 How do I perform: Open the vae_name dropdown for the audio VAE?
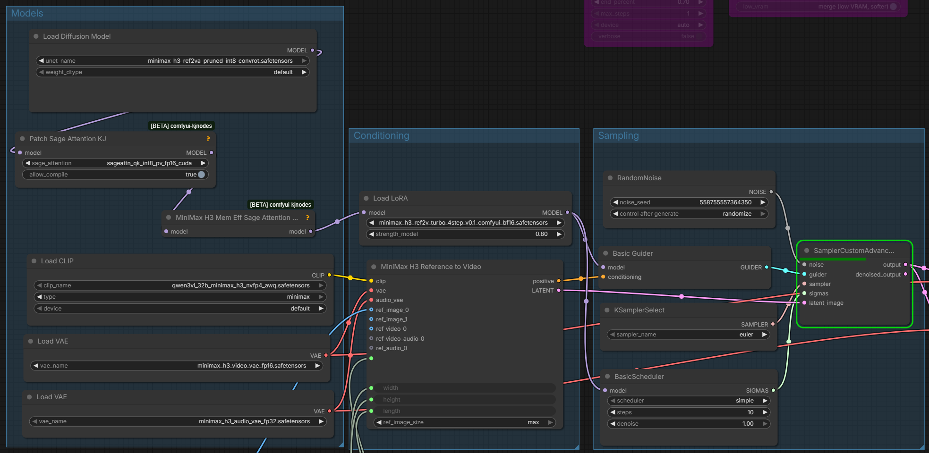(x=178, y=421)
